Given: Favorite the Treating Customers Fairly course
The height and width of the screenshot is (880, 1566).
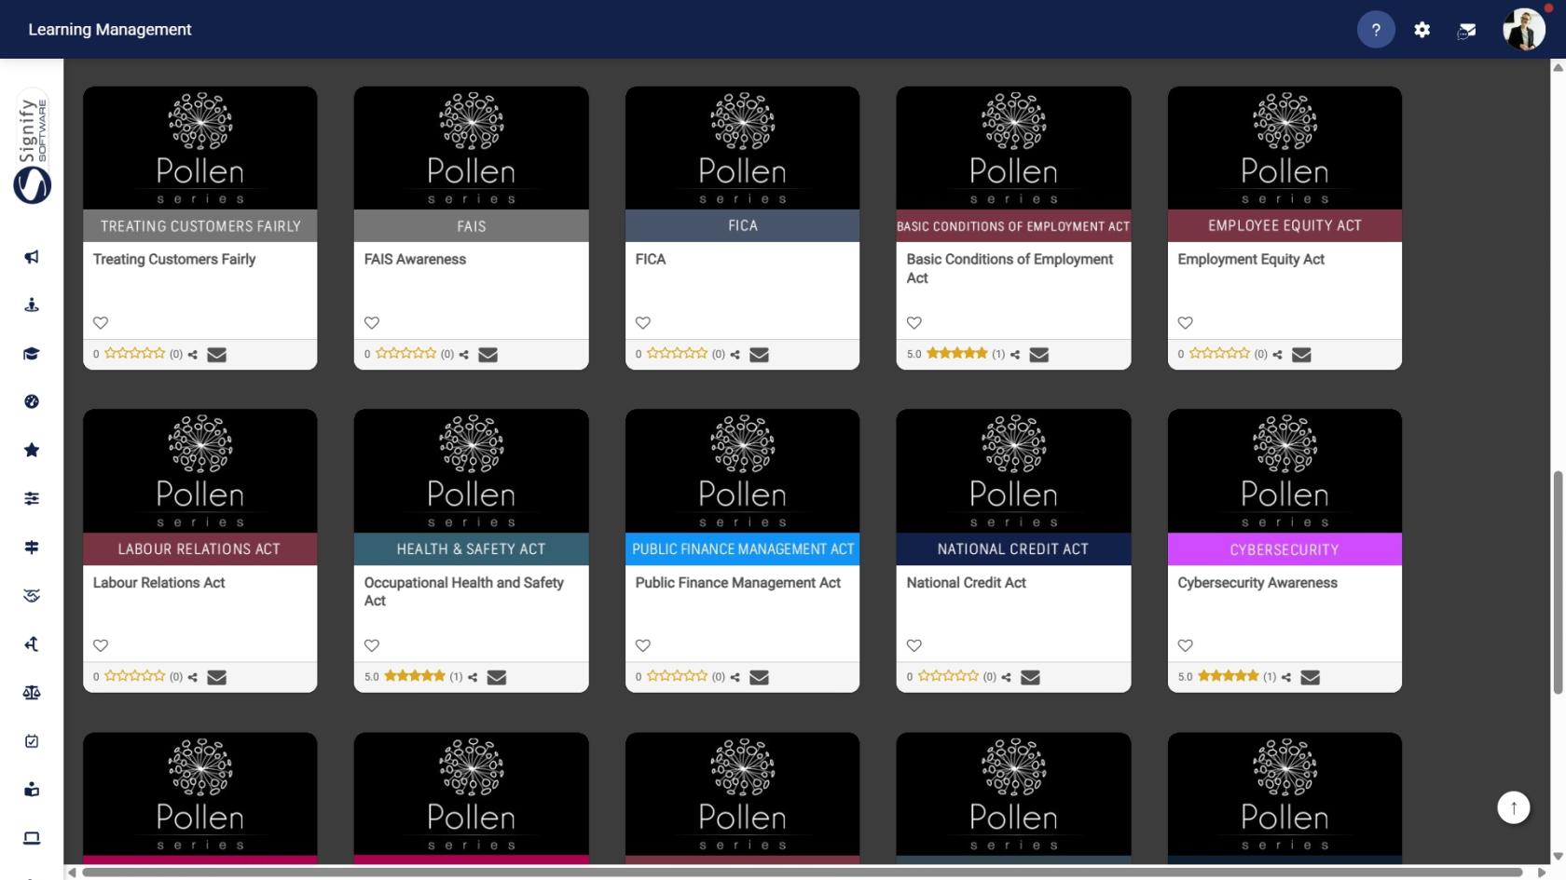Looking at the screenshot, I should point(101,323).
